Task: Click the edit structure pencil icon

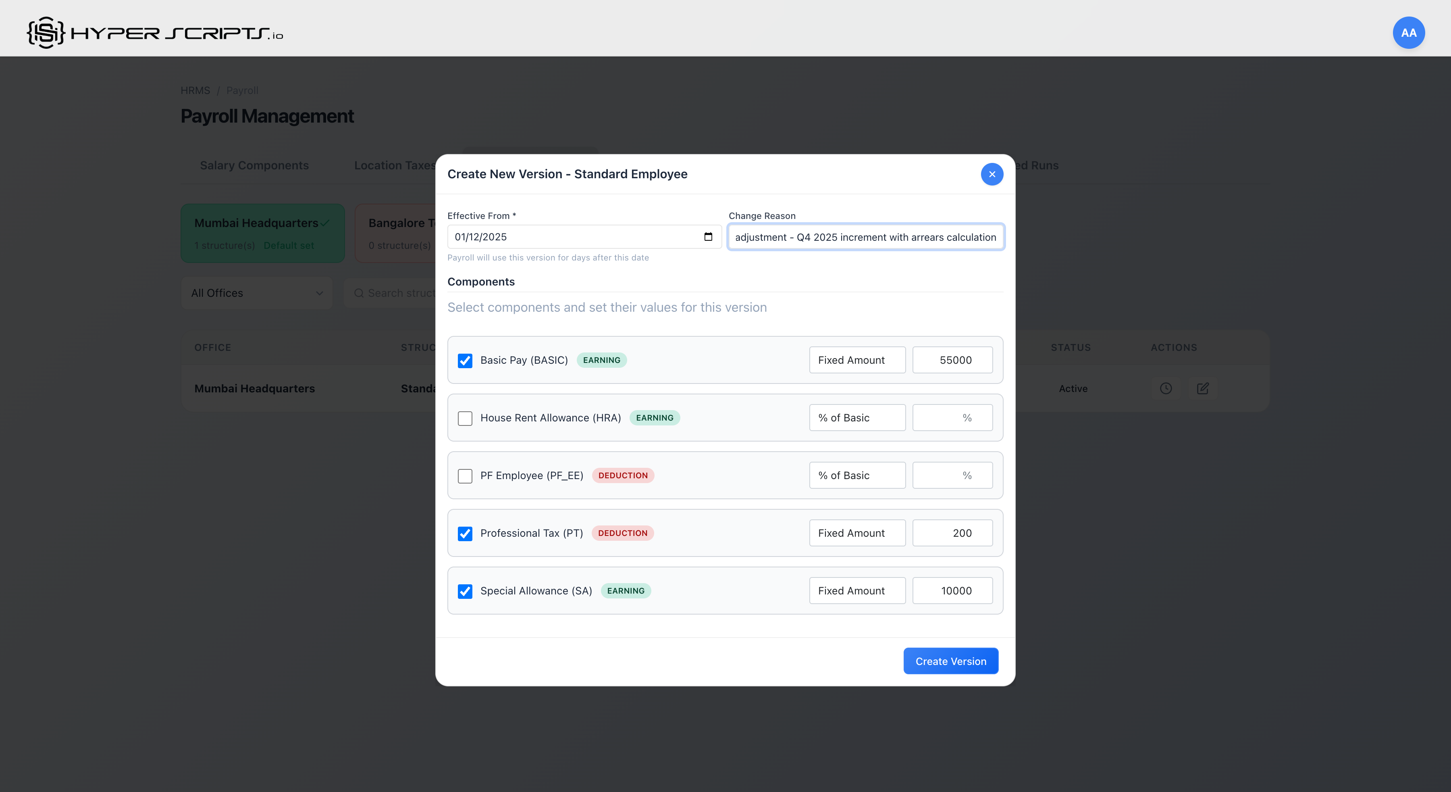Action: [1203, 388]
